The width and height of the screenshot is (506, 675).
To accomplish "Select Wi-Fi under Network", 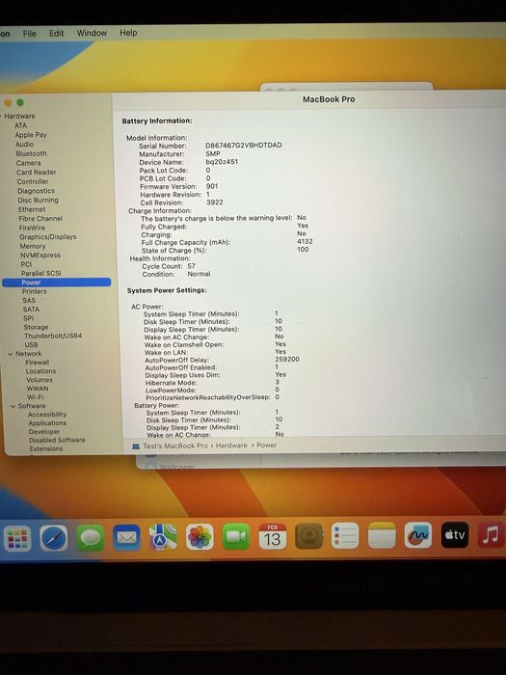I will pyautogui.click(x=36, y=397).
